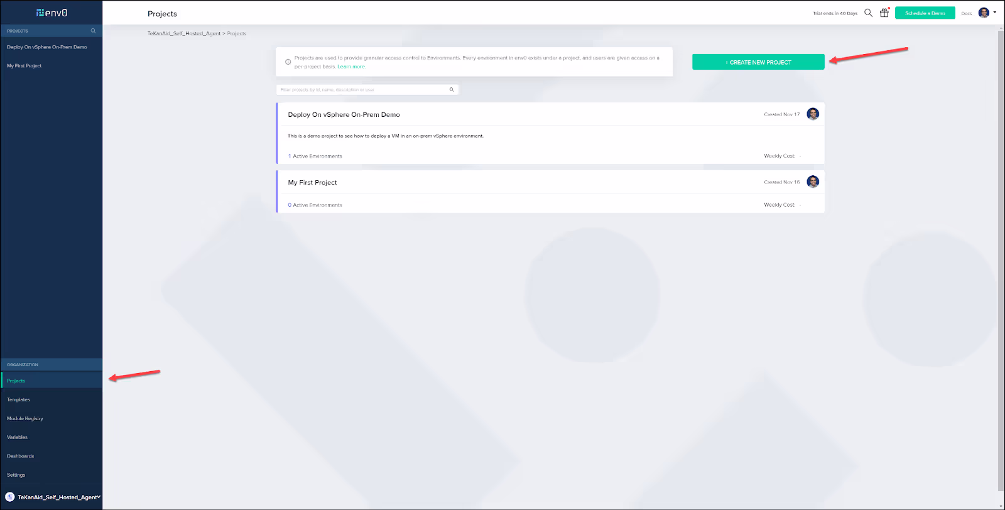Click owner avatar on Deploy On vSphere card
Screen dimensions: 1005x510
pyautogui.click(x=813, y=114)
